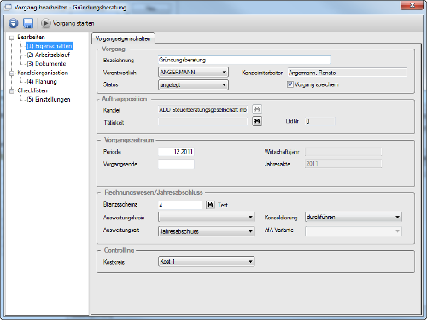
Task: Close the Vorgang bearbeiten window
Action: [x=412, y=5]
